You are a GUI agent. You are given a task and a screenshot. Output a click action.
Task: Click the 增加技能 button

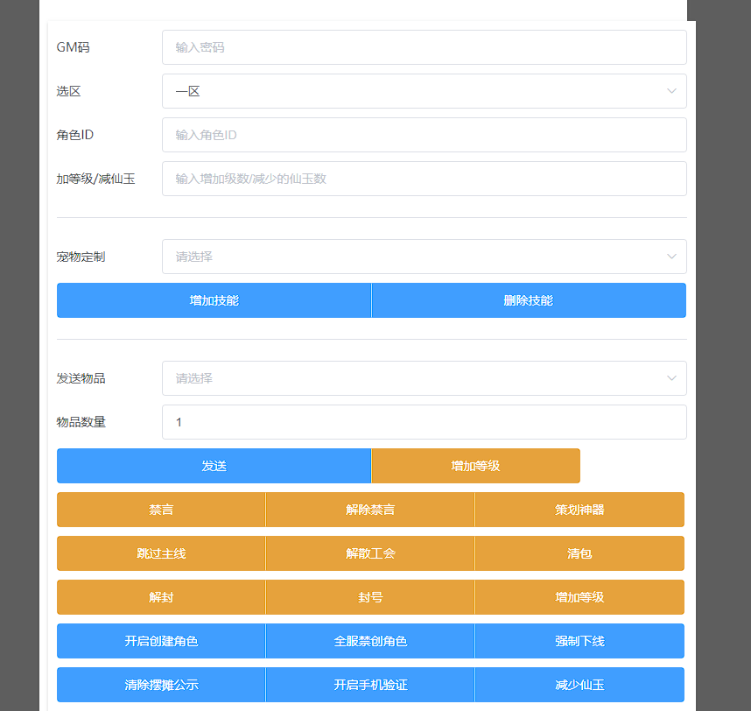coord(214,299)
